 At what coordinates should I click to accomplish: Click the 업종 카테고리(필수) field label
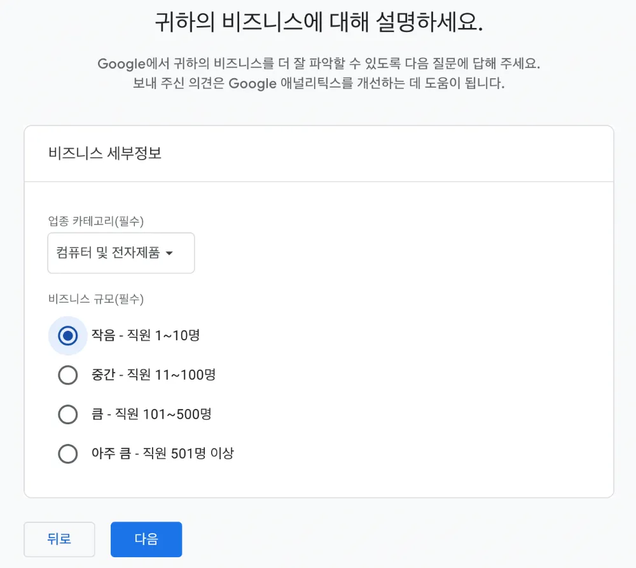(95, 221)
